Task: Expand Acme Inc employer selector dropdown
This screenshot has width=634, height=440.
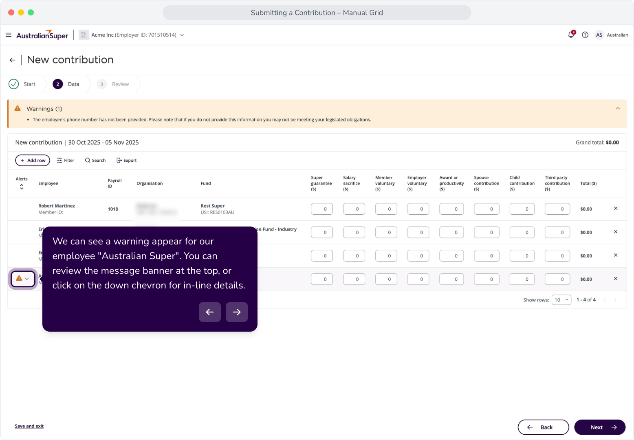Action: [x=182, y=35]
